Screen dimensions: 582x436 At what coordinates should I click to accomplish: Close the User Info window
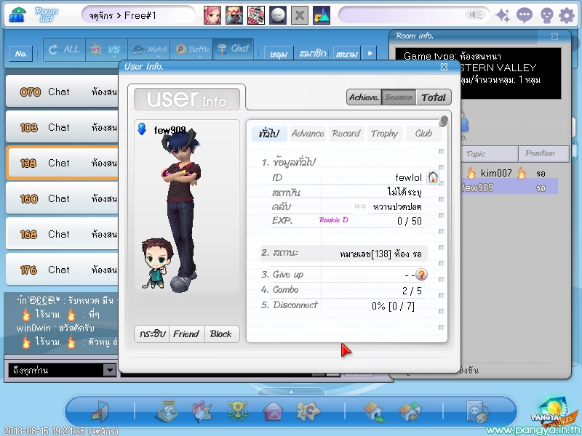pyautogui.click(x=444, y=67)
